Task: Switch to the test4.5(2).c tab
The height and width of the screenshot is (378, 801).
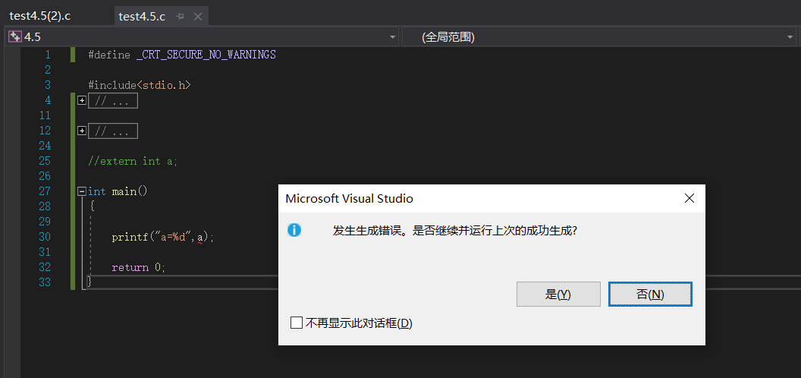Action: coord(40,16)
